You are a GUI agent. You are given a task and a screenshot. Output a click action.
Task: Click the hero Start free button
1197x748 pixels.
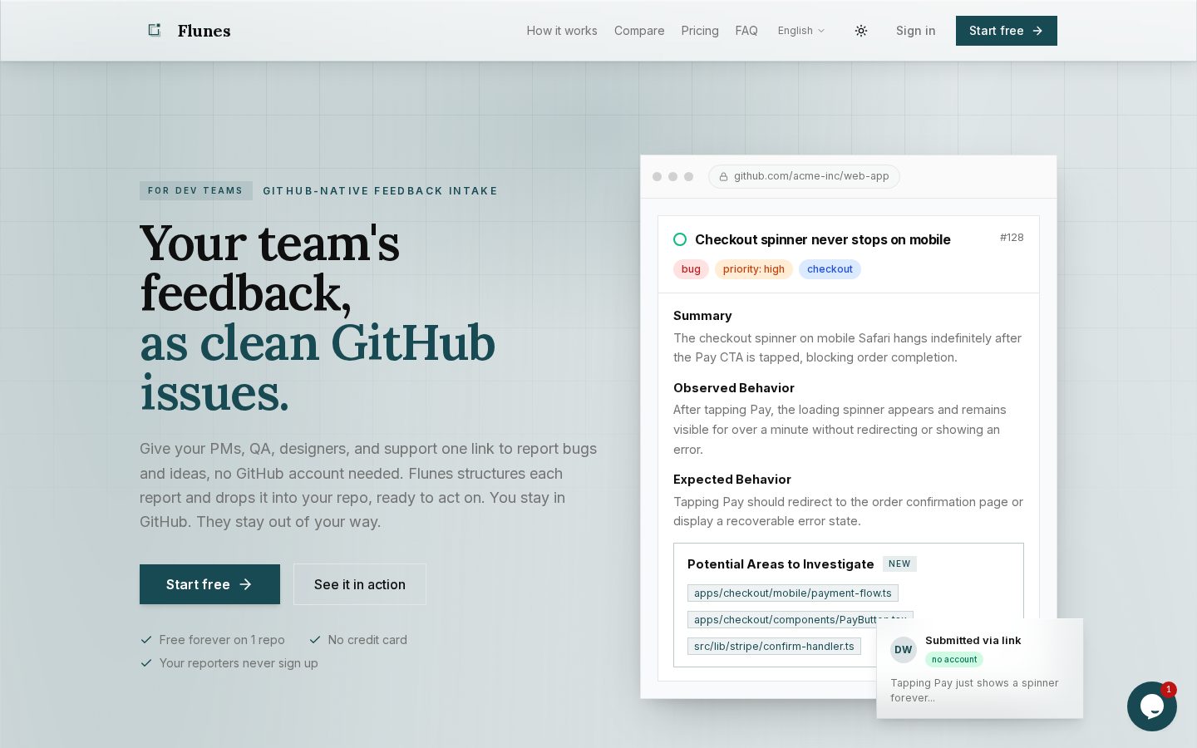[x=209, y=584]
